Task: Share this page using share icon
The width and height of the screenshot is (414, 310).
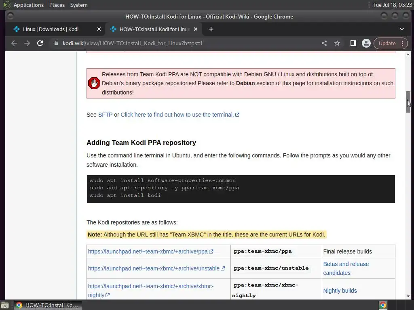Action: point(324,43)
